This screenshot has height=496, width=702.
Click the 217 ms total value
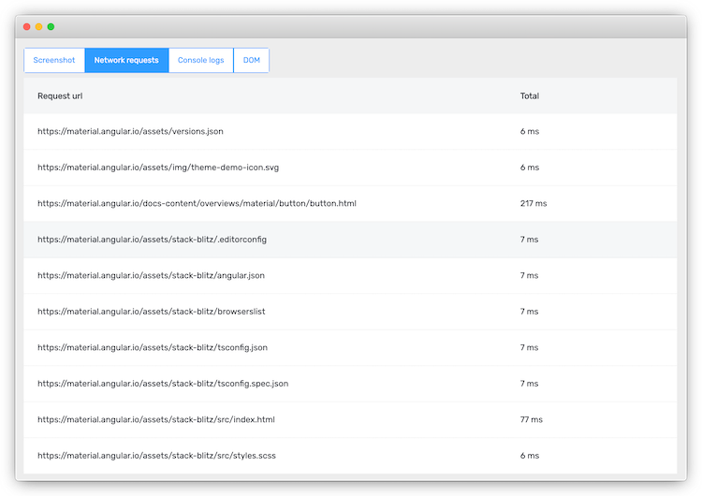pyautogui.click(x=534, y=203)
